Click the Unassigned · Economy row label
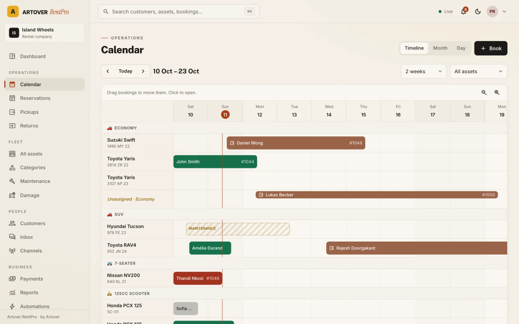This screenshot has width=519, height=324. [131, 199]
